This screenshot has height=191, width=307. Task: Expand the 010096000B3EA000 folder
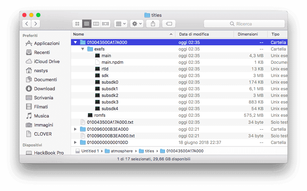[x=76, y=129]
